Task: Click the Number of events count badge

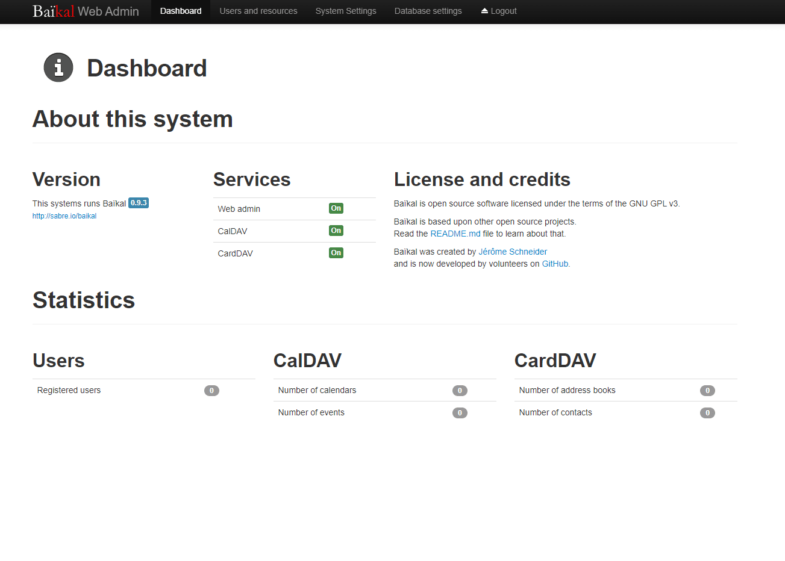Action: click(460, 413)
